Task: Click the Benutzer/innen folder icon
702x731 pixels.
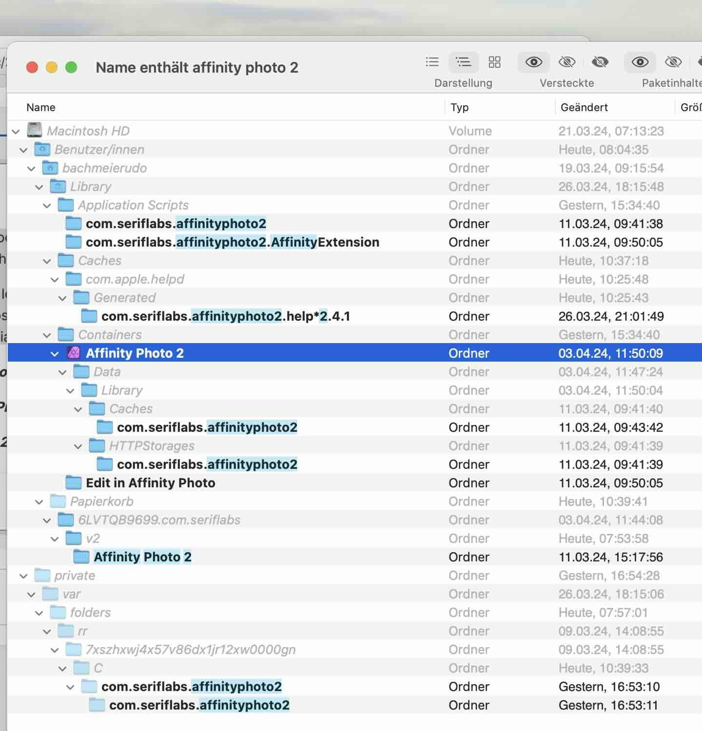Action: [x=42, y=149]
